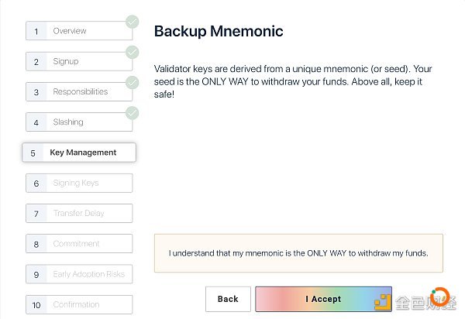Click the green checkmark on Signup step

[133, 52]
